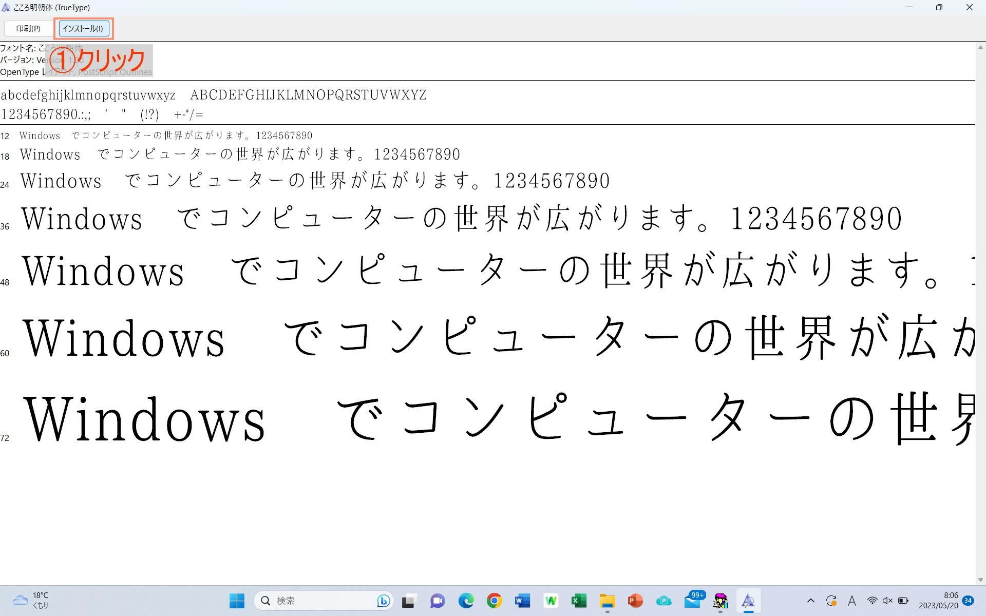Click the 72 point sample text line
The image size is (986, 616).
499,418
